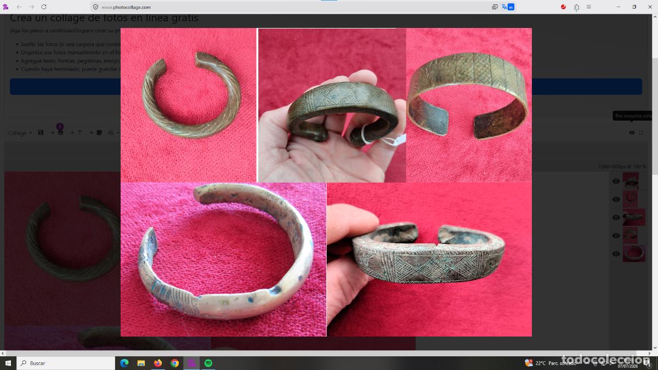Open Firefox from the taskbar
658x370 pixels.
[x=158, y=363]
